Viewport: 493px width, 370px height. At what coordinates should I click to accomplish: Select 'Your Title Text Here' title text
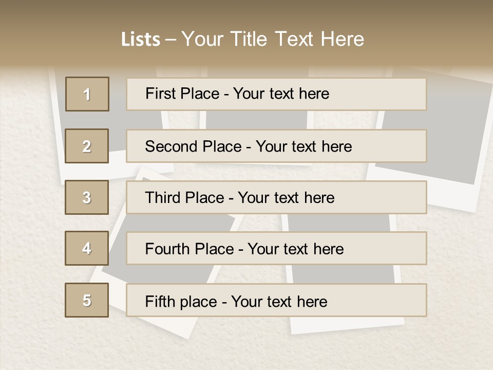pyautogui.click(x=273, y=39)
